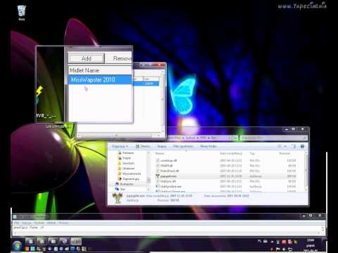Image resolution: width=338 pixels, height=253 pixels.
Task: Open the Recycle Bin desktop icon
Action: [21, 12]
